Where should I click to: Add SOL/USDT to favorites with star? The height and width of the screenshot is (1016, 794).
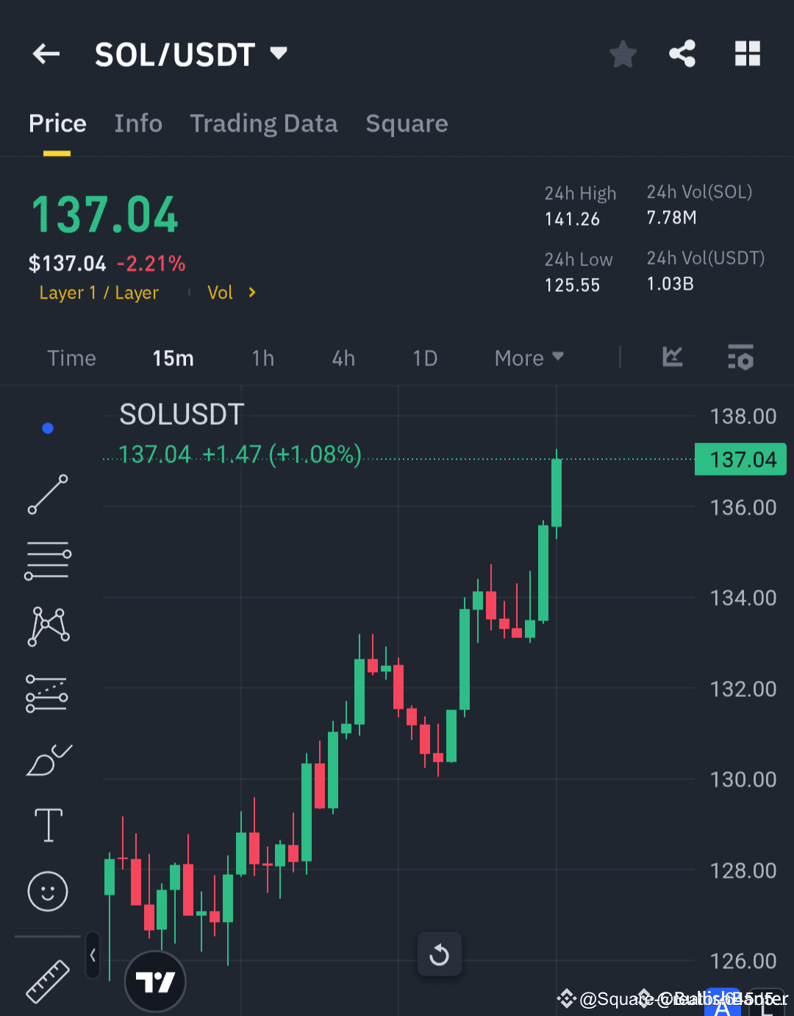point(623,54)
